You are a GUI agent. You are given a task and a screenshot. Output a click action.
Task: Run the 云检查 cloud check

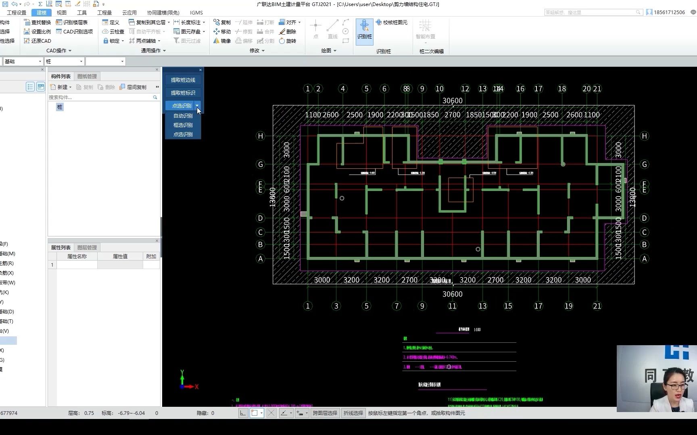point(113,31)
